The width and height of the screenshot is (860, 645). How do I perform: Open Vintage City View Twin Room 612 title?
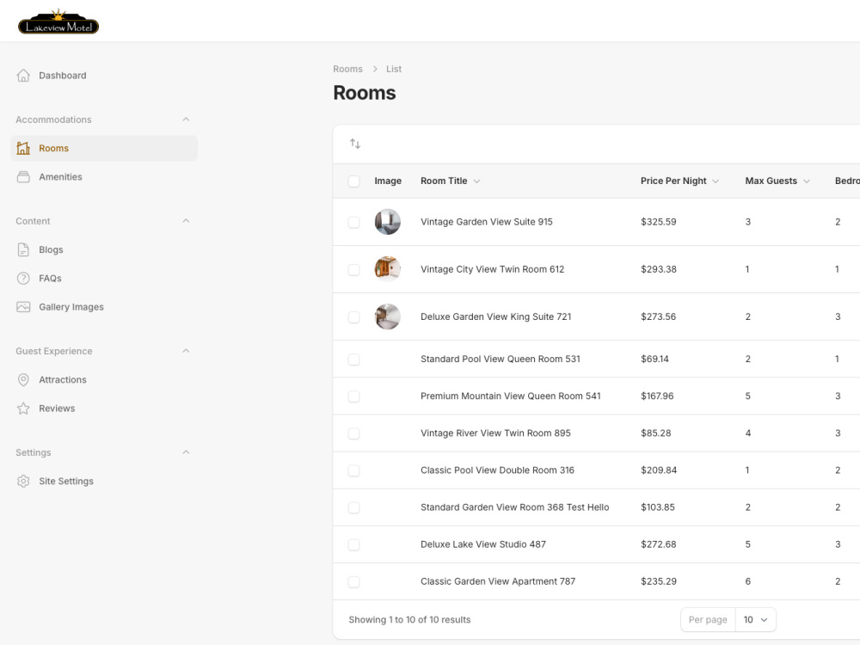click(493, 269)
